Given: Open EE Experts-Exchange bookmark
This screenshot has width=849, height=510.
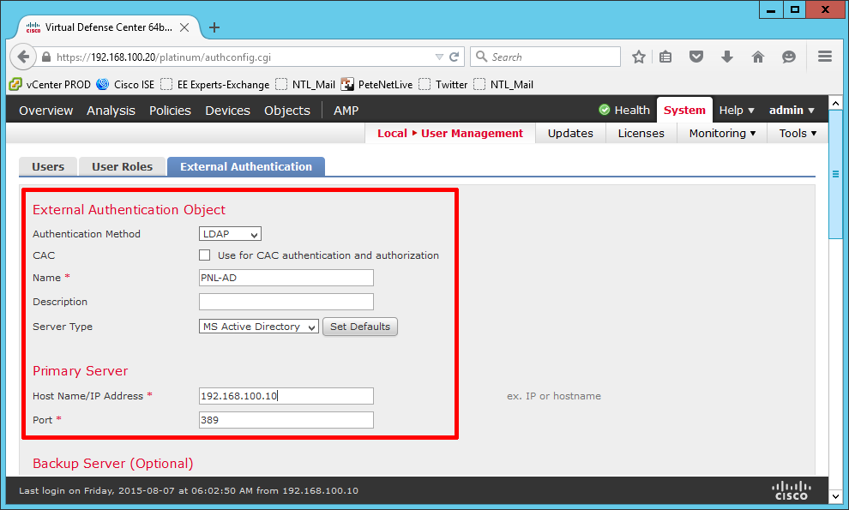Looking at the screenshot, I should click(215, 85).
